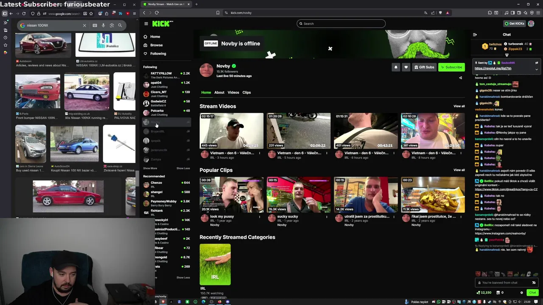The height and width of the screenshot is (305, 543).
Task: Click View all for Popular Clips
Action: [459, 170]
